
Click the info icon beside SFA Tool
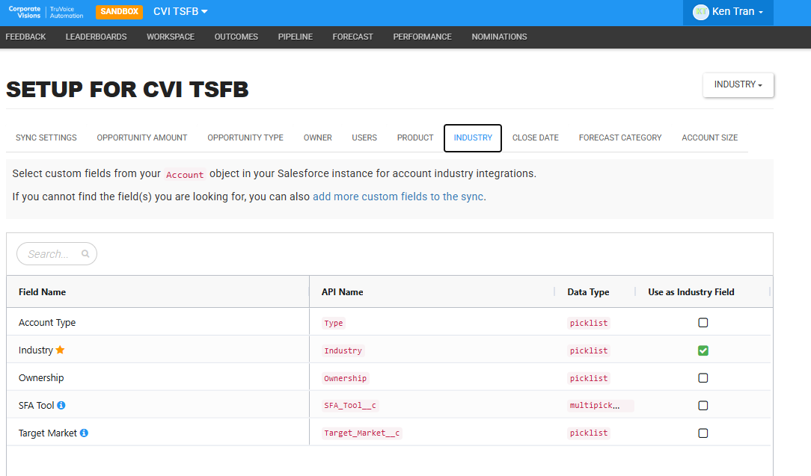tap(61, 405)
